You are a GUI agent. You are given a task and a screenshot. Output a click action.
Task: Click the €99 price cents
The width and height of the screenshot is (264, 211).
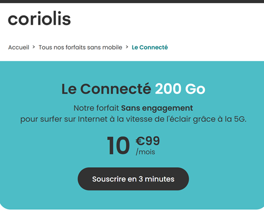pyautogui.click(x=148, y=141)
